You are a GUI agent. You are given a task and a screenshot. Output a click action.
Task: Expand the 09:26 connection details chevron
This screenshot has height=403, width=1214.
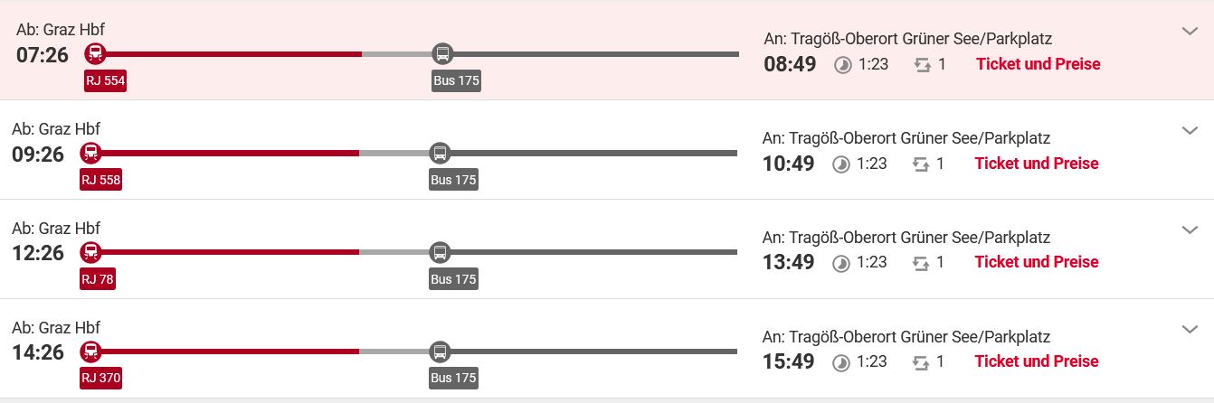pos(1190,131)
